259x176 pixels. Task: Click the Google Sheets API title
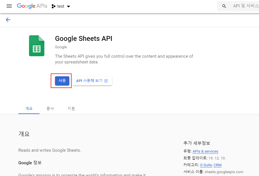84,39
